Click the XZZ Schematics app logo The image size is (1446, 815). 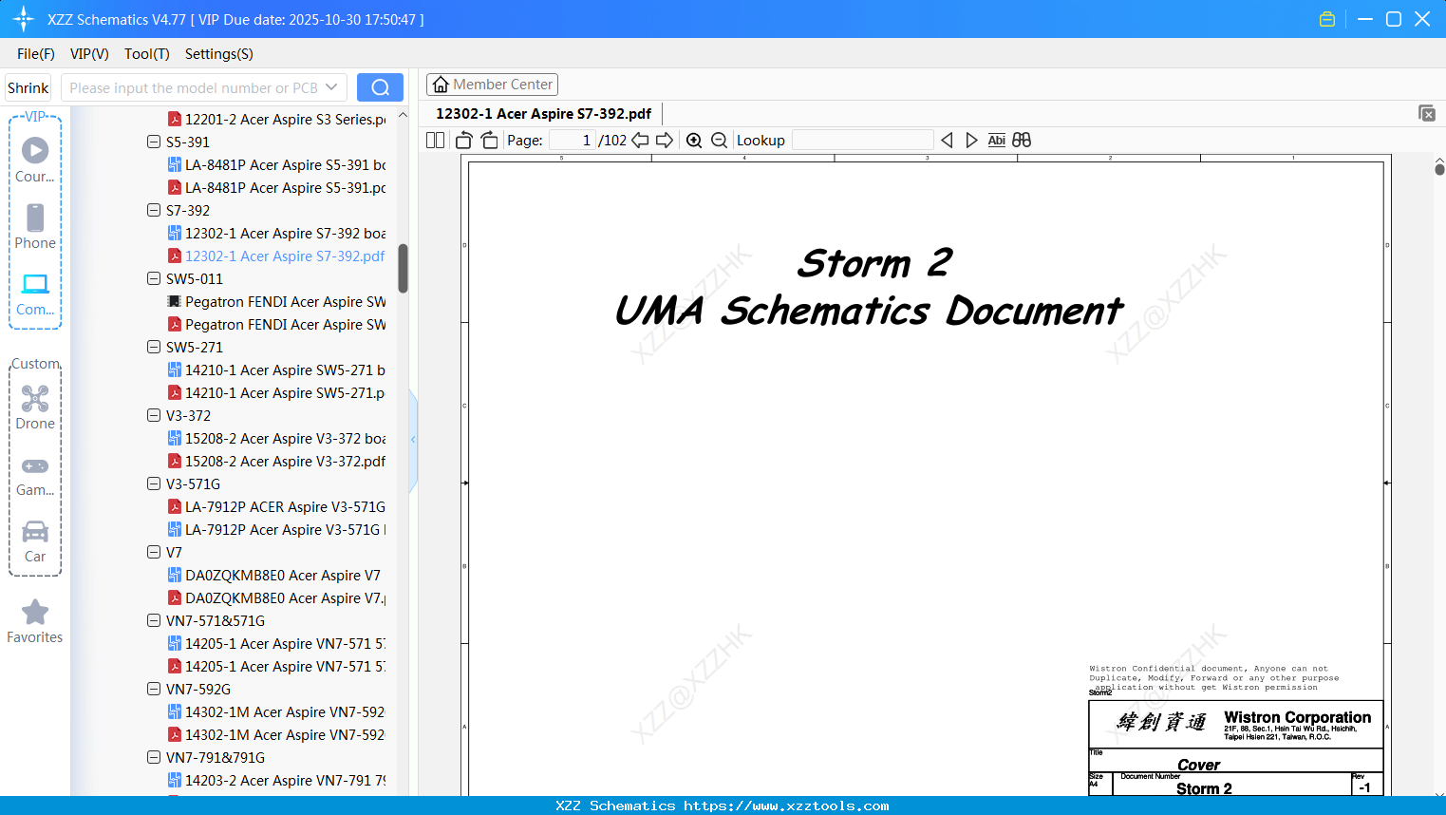tap(24, 19)
